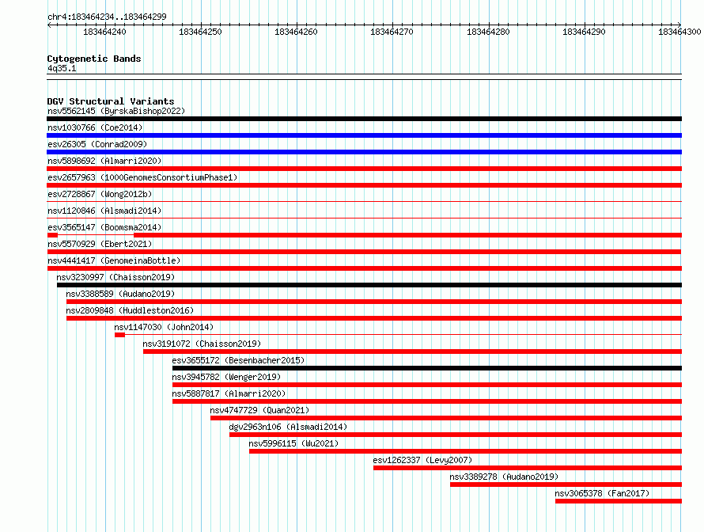Click the nsv3945782 (Wenger2019) label
Image resolution: width=704 pixels, height=532 pixels.
pyautogui.click(x=226, y=377)
